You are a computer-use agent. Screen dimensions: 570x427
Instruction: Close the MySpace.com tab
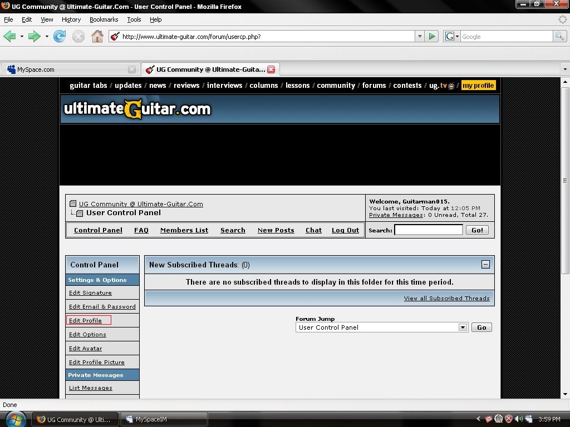pyautogui.click(x=132, y=69)
